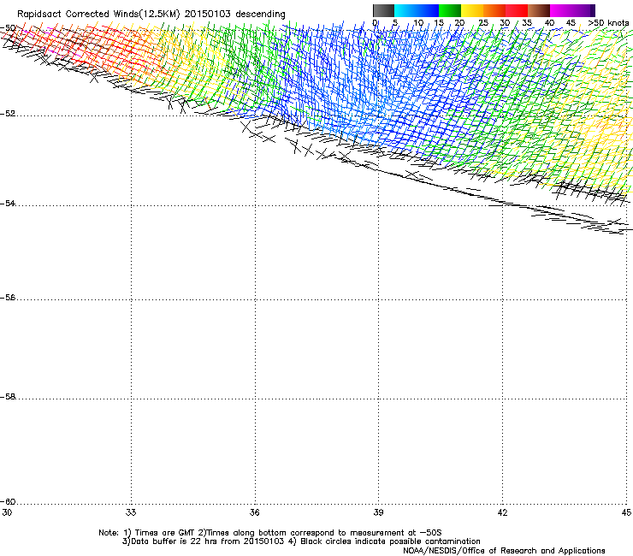Click the green 15–20 knots legend swatch

pyautogui.click(x=450, y=10)
